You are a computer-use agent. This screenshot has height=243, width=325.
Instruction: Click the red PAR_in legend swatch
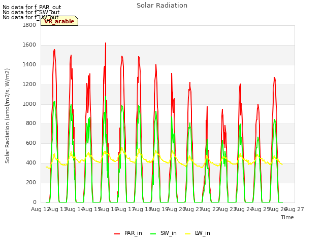(117, 234)
